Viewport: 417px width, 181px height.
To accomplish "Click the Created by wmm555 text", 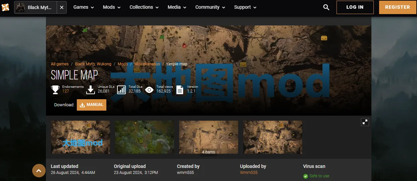I will (186, 173).
